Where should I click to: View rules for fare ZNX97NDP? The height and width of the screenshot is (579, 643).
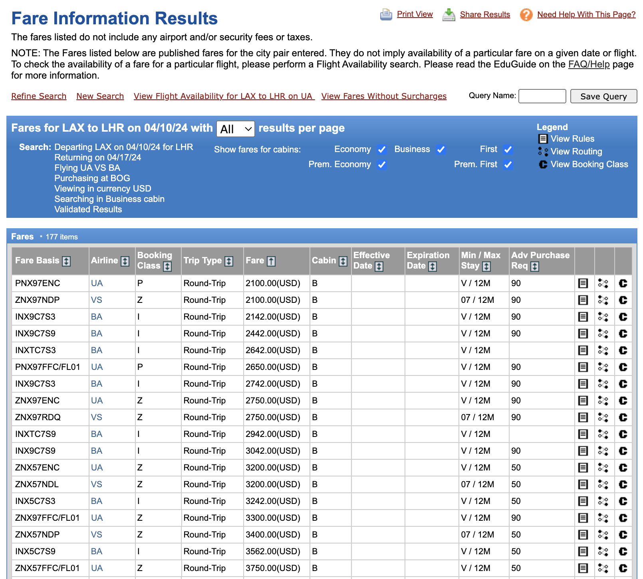pyautogui.click(x=583, y=300)
